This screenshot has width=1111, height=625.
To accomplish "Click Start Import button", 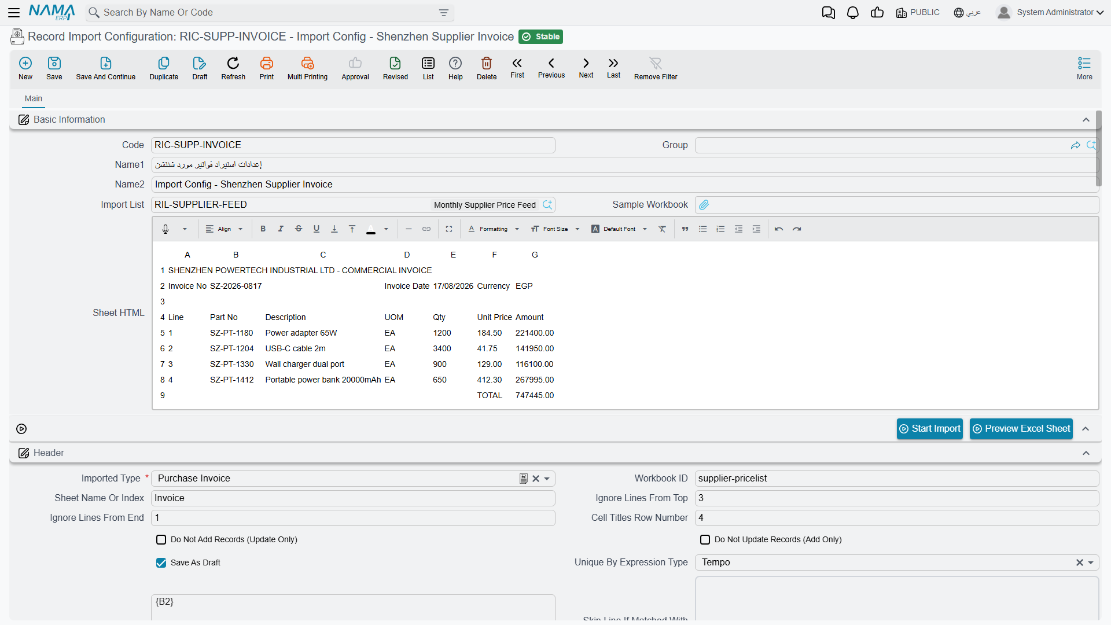I will click(930, 429).
